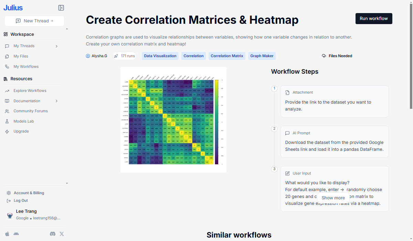This screenshot has height=241, width=413.
Task: Click the Alysha.G author avatar icon
Action: 88,56
